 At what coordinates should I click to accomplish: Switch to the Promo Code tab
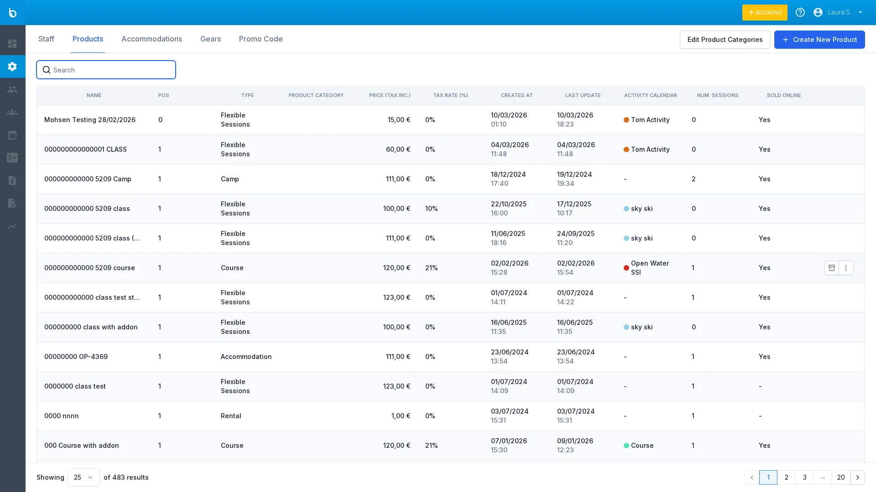click(261, 39)
